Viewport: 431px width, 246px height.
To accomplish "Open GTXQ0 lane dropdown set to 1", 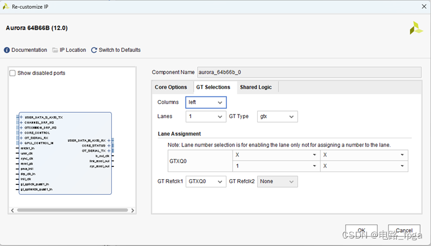I will coord(276,166).
